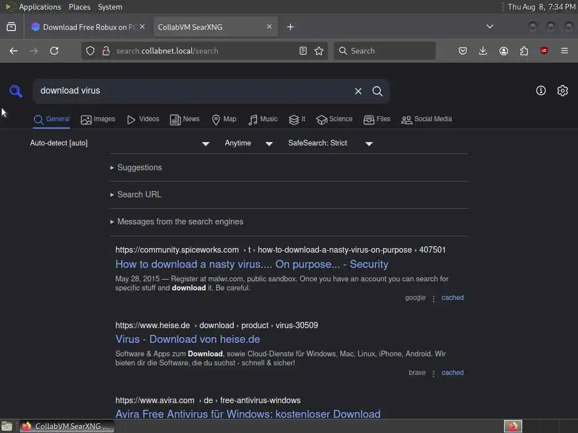
Task: Switch to IT category
Action: coord(297,120)
